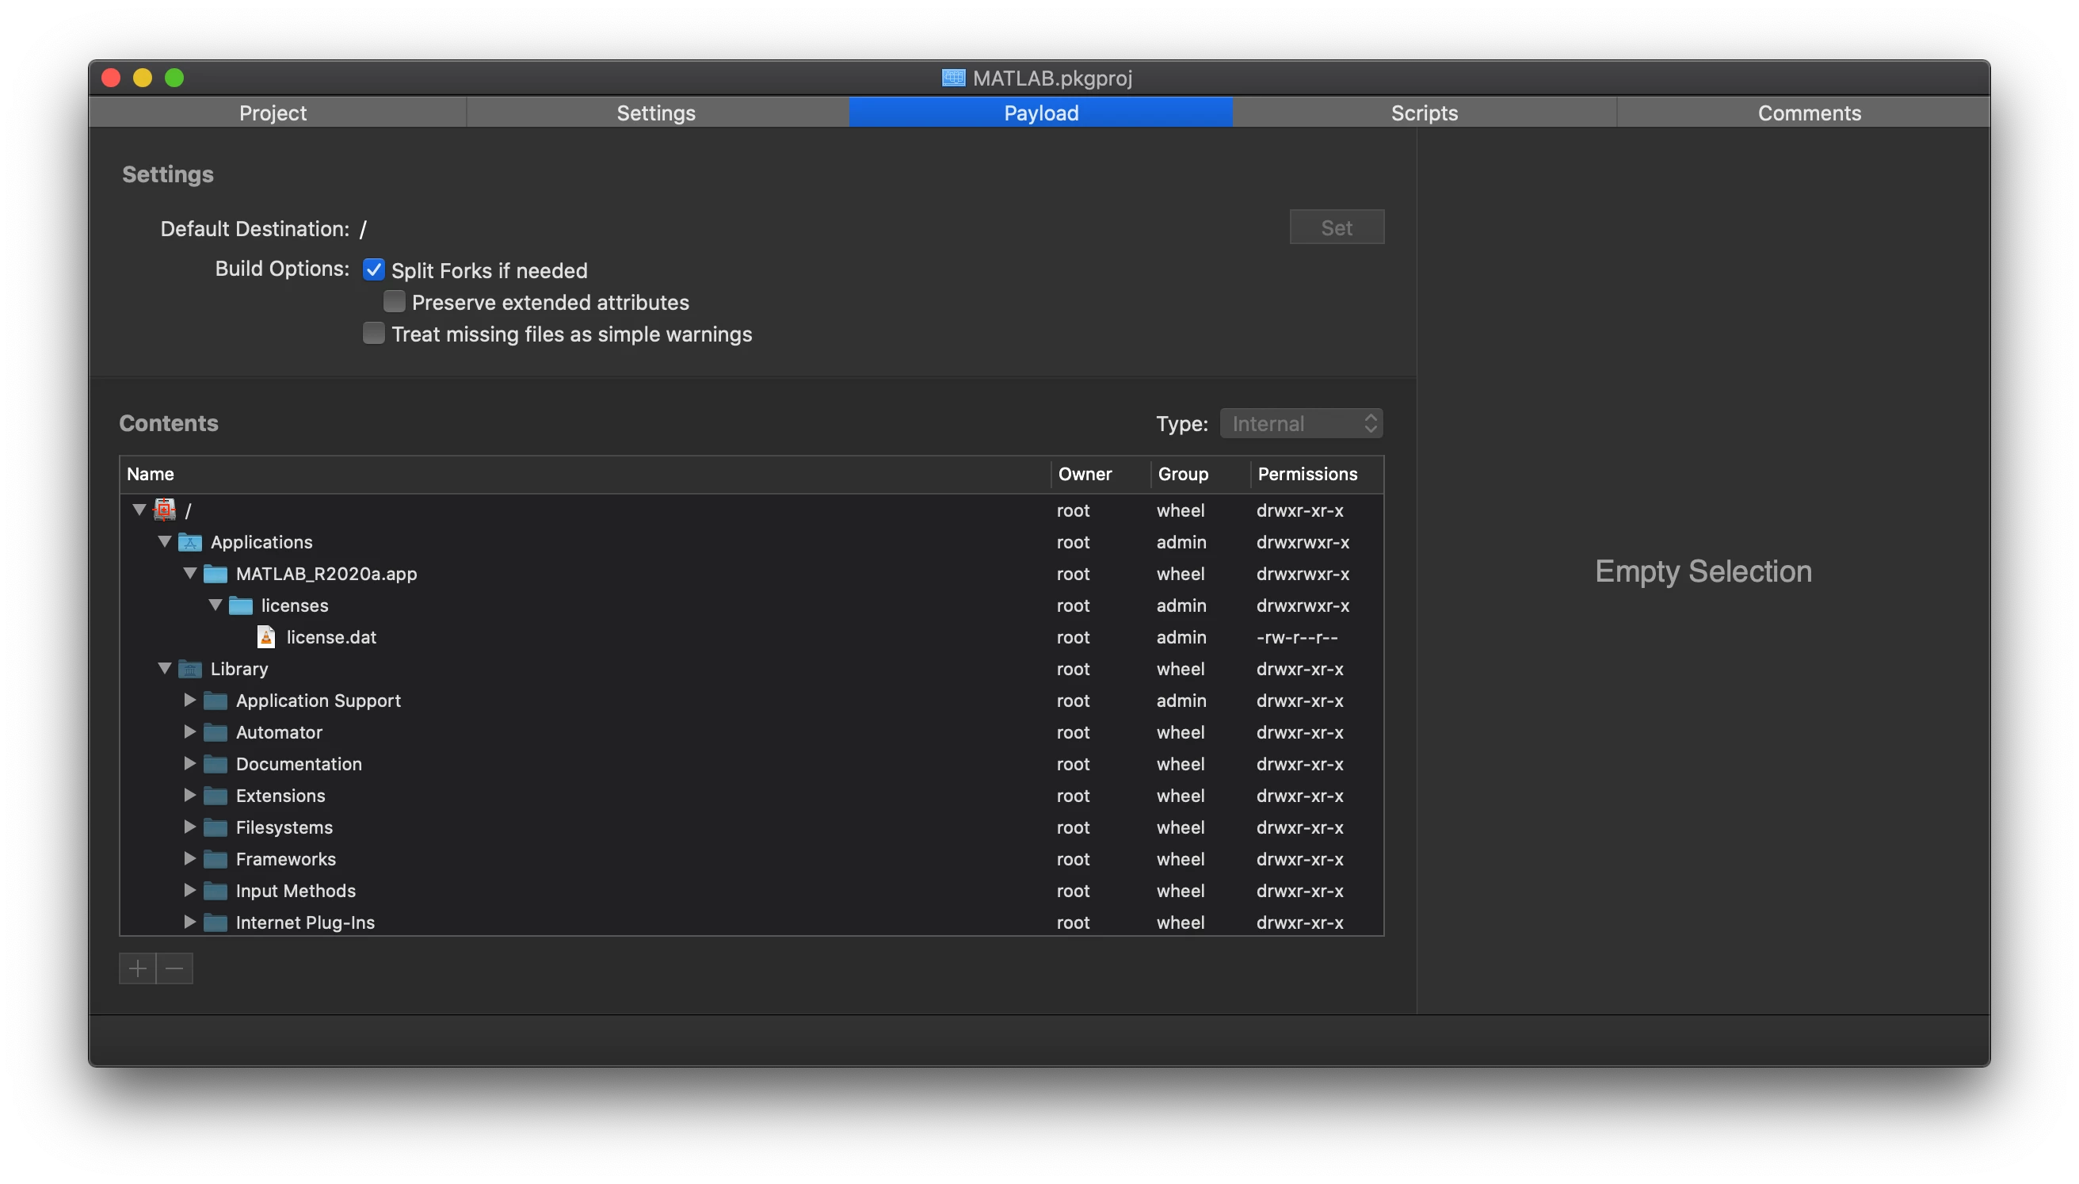
Task: Click the Application Support folder icon
Action: coord(216,700)
